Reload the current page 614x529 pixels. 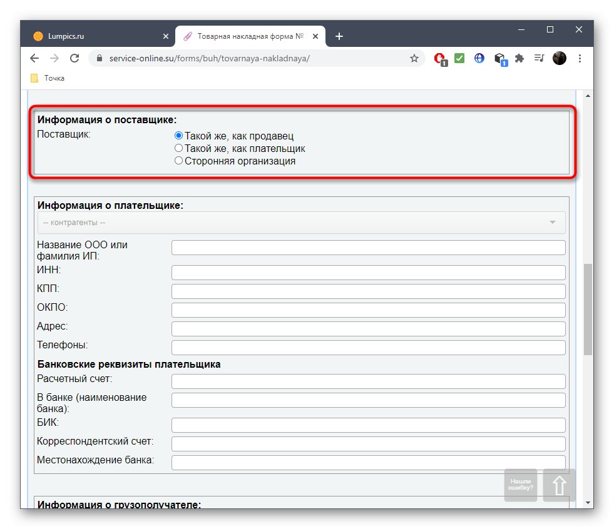(74, 58)
